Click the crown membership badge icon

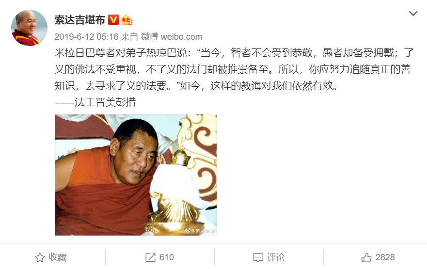click(x=127, y=19)
